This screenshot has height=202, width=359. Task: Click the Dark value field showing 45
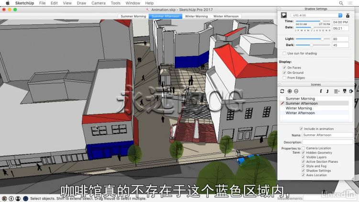coord(340,45)
